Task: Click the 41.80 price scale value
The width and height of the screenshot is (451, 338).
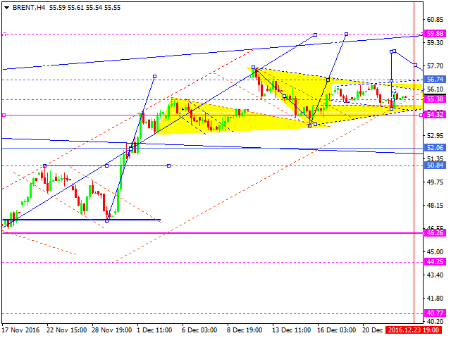Action: (435, 299)
